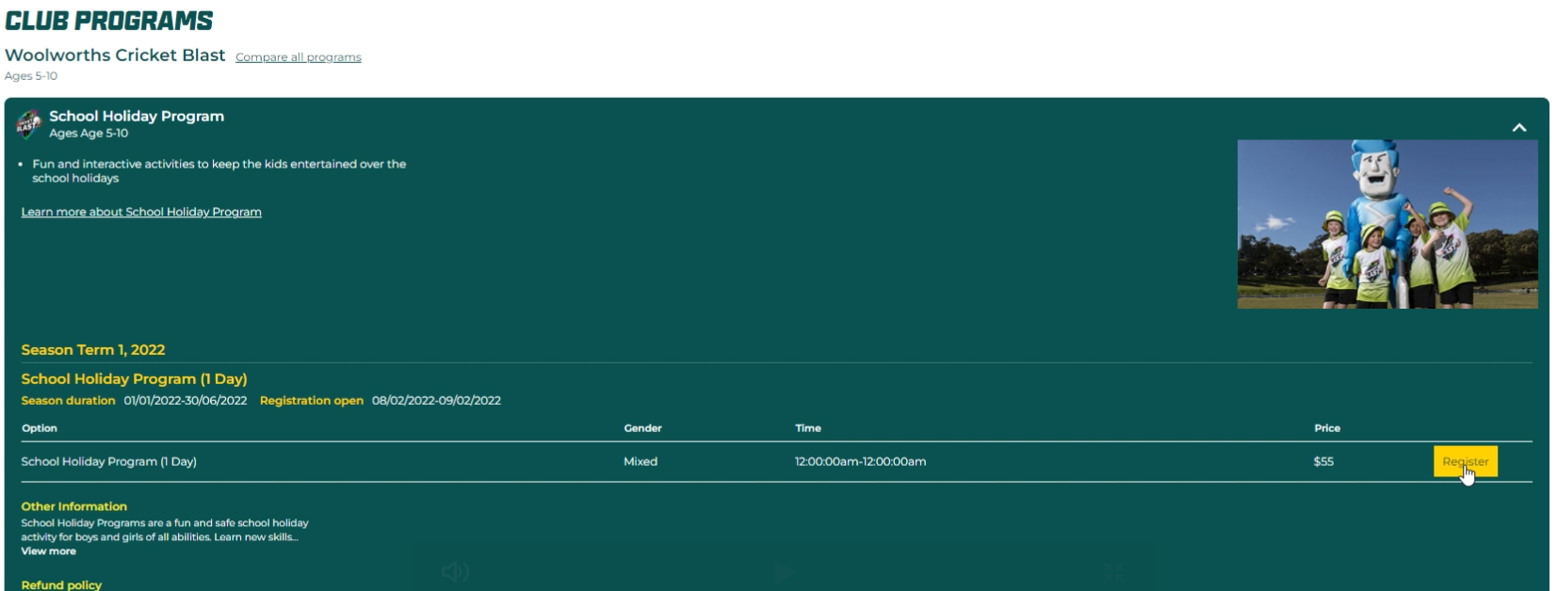Click the 12:00:00am-12:00:00am time value
Screen dimensions: 1557x591
[x=860, y=461]
